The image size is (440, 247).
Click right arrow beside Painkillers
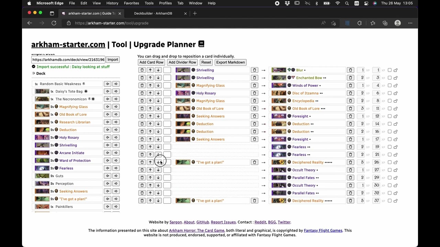116,207
